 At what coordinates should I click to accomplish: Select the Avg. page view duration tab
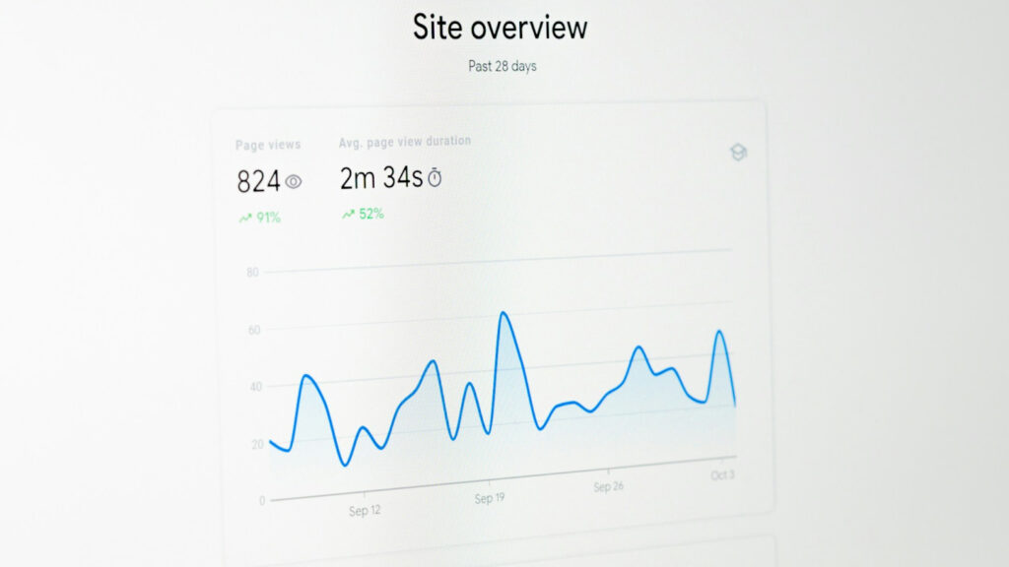[404, 141]
